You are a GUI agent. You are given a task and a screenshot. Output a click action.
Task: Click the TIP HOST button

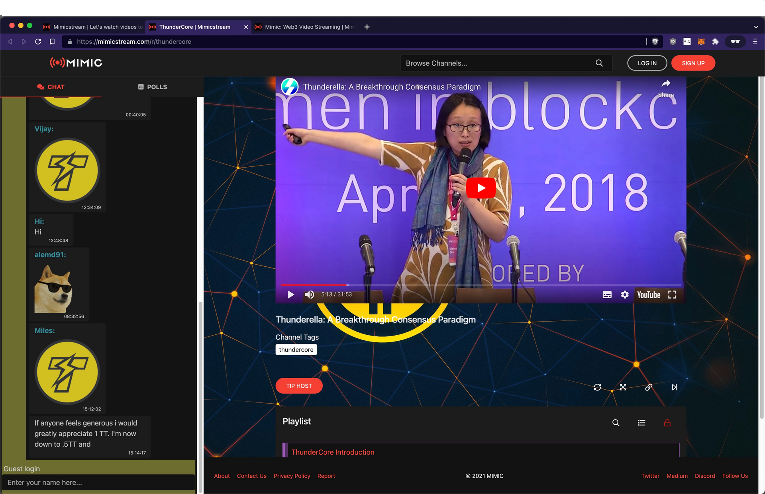coord(299,386)
